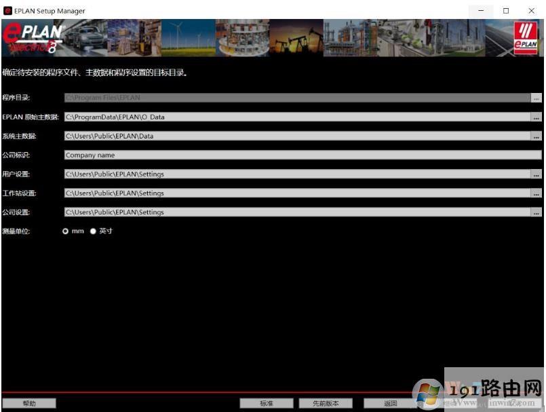Click the 标准 button
Screen dimensions: 546x412
[x=267, y=402]
